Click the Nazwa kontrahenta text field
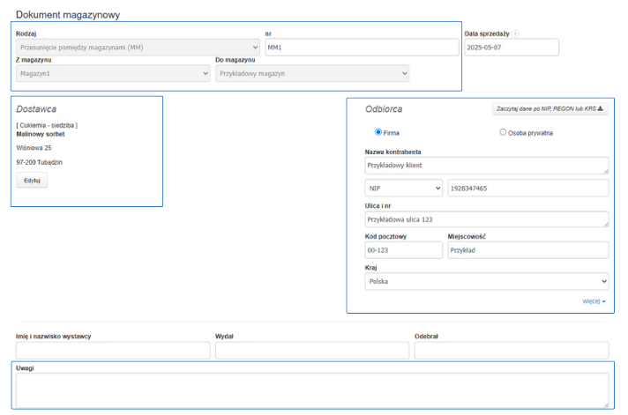The height and width of the screenshot is (415, 628). 486,165
